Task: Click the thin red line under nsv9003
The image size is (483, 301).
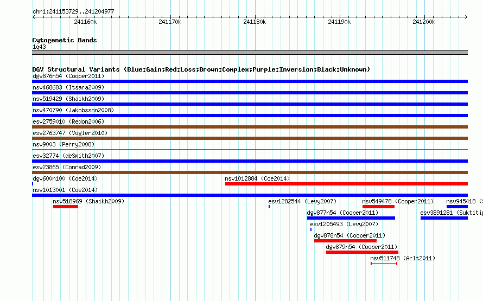Action: point(250,150)
